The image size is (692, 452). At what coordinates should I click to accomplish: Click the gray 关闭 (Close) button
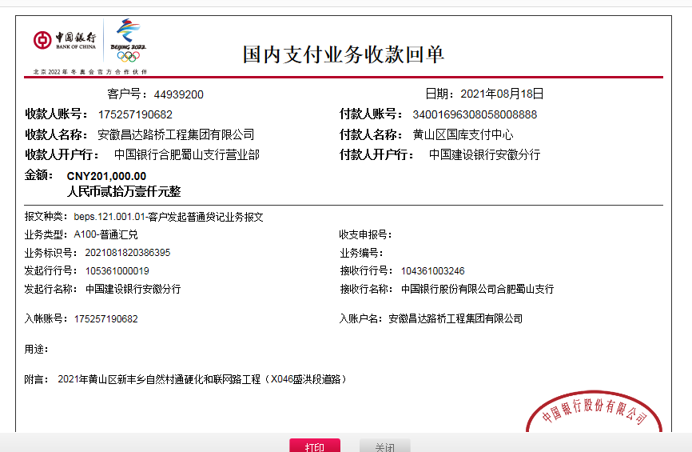[384, 446]
